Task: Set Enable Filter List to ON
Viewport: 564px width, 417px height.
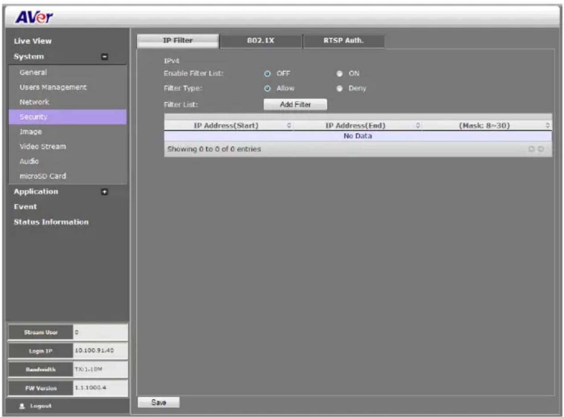Action: [339, 73]
